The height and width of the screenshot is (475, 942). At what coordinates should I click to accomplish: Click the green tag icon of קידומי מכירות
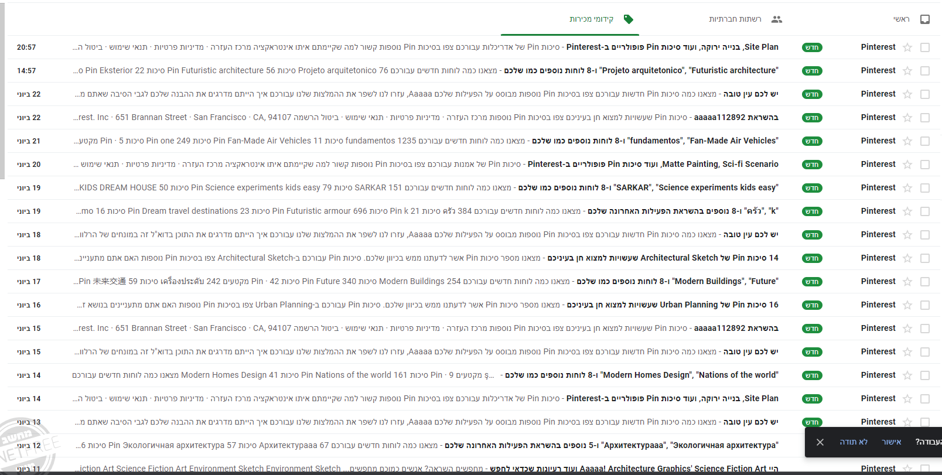click(629, 19)
